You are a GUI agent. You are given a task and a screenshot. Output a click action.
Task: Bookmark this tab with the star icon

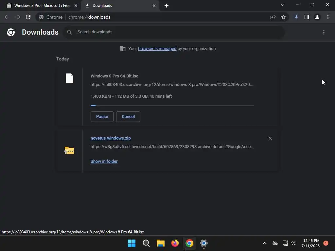point(283,17)
